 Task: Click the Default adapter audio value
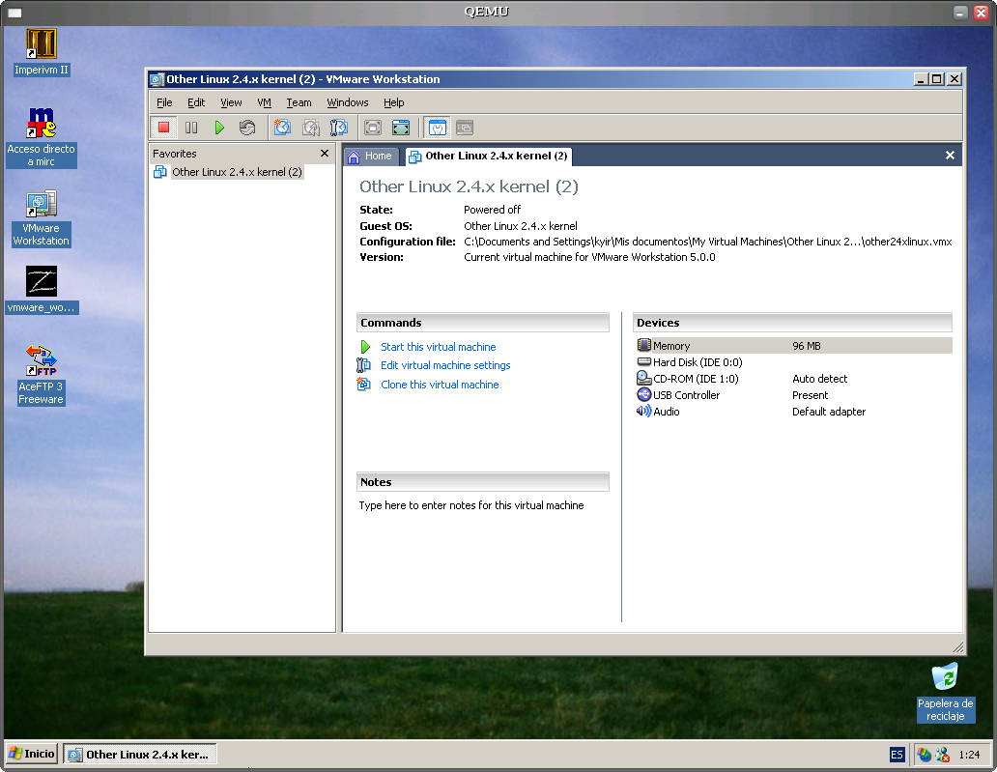tap(829, 412)
